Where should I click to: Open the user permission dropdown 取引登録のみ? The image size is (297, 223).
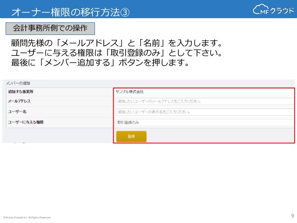205,122
